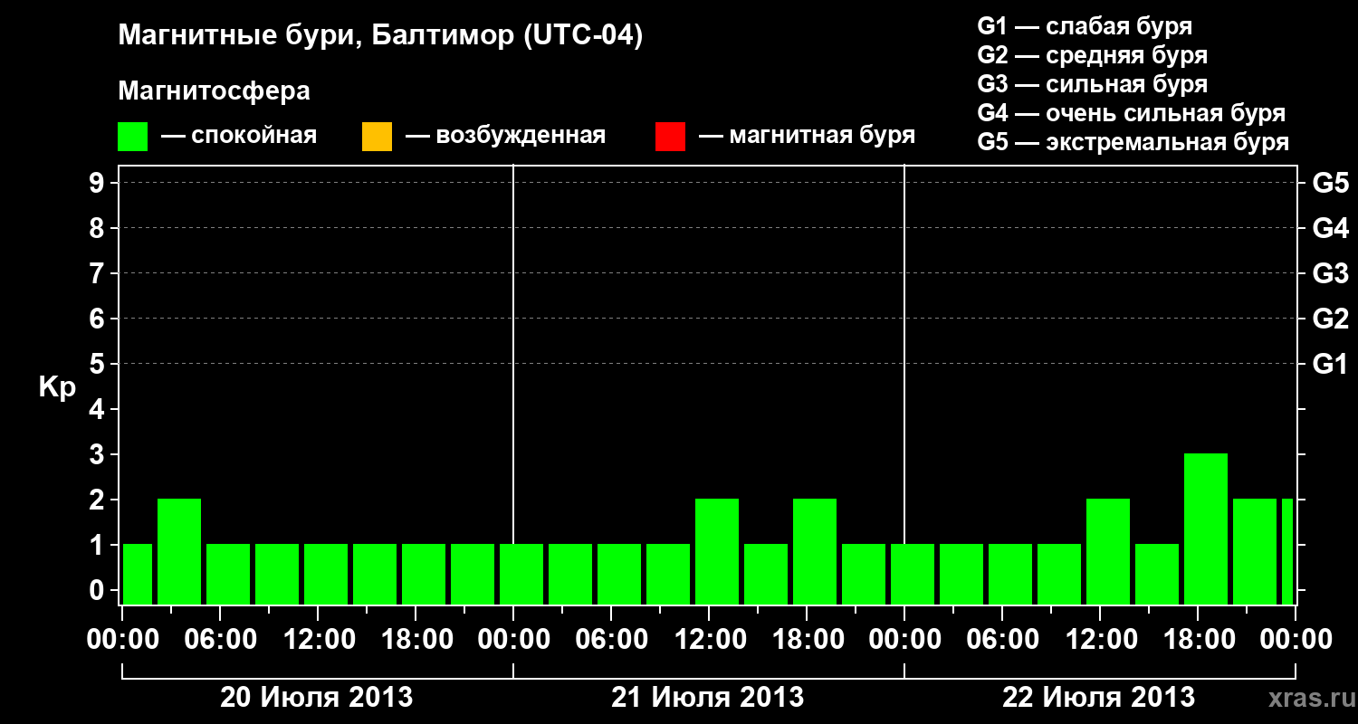The height and width of the screenshot is (724, 1358).
Task: Click the tallest bar, Kp 3 on 22 July
Action: pyautogui.click(x=1206, y=529)
